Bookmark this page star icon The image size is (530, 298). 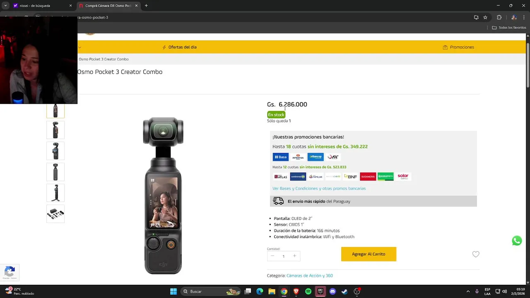[485, 17]
